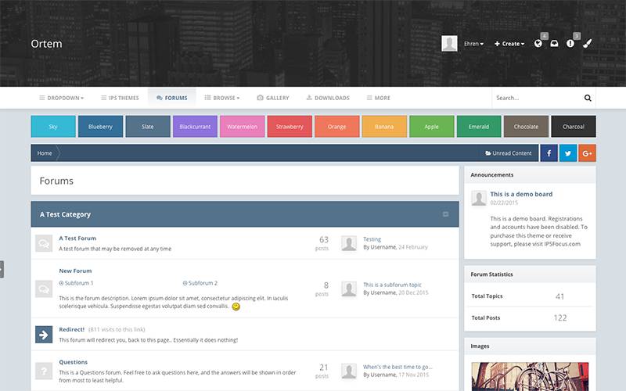Viewport: 626px width, 391px height.
Task: Expand the Create dropdown menu
Action: pyautogui.click(x=509, y=44)
